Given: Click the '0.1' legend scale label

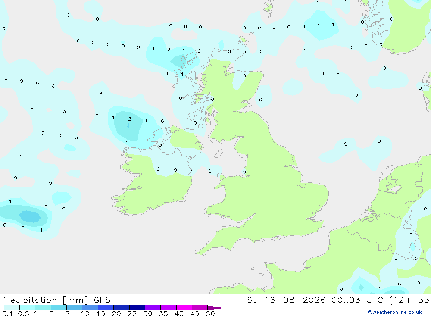Looking at the screenshot, I should click(7, 313).
